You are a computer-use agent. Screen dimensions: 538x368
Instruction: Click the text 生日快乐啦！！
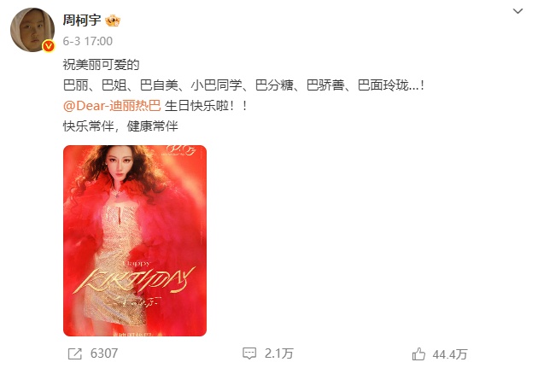click(206, 106)
